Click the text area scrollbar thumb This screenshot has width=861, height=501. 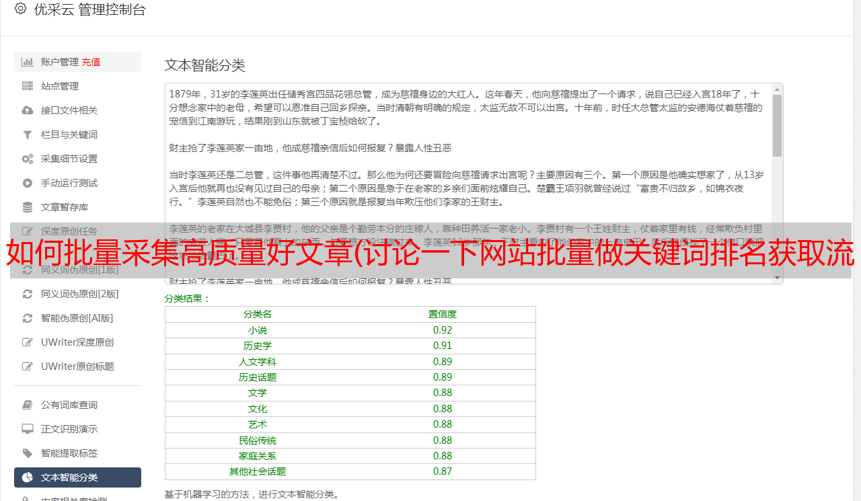[x=778, y=125]
